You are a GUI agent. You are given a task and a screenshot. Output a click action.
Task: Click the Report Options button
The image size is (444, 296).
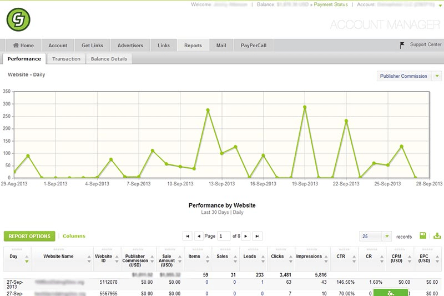pos(29,236)
